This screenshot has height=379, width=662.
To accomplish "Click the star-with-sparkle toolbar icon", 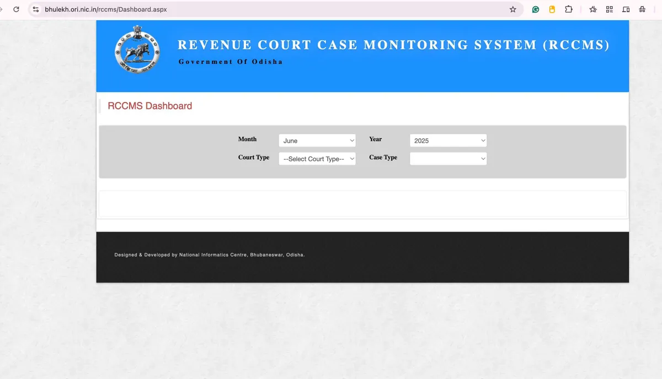I will click(x=592, y=9).
